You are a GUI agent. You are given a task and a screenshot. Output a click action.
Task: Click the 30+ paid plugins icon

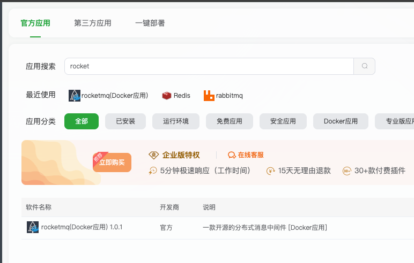pos(347,171)
